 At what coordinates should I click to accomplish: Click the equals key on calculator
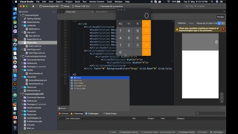[x=146, y=52]
